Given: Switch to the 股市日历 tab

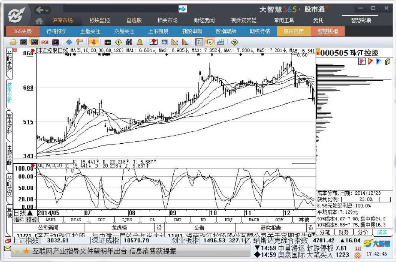Looking at the screenshot, I should click(294, 31).
